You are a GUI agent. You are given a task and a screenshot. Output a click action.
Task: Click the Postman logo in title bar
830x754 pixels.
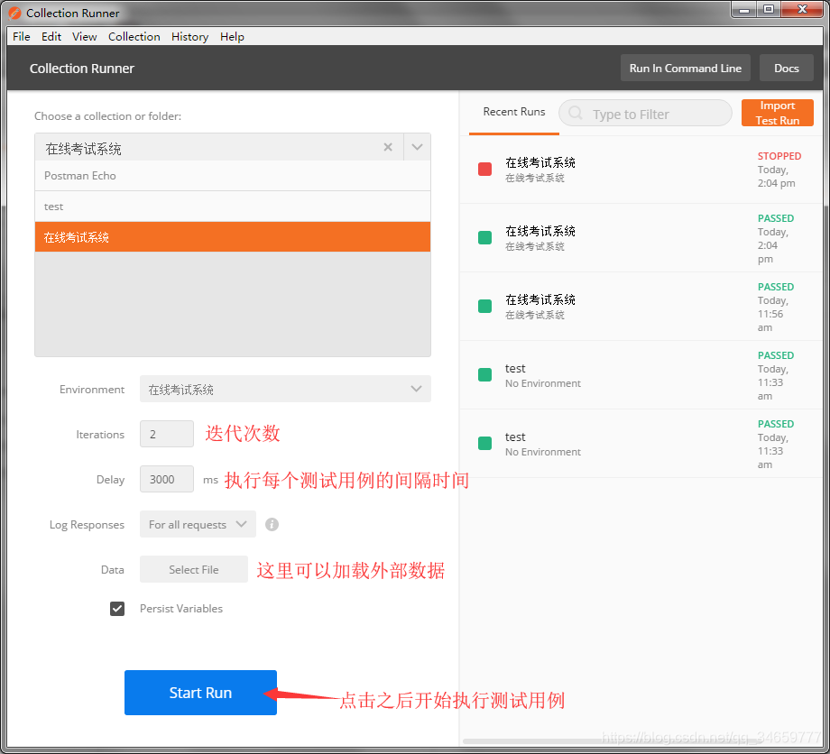tap(14, 13)
